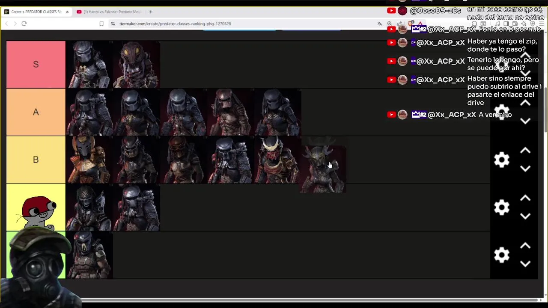Close the Create a PREDATOR CLASSES tab
Viewport: 548px width, 308px height.
point(67,12)
